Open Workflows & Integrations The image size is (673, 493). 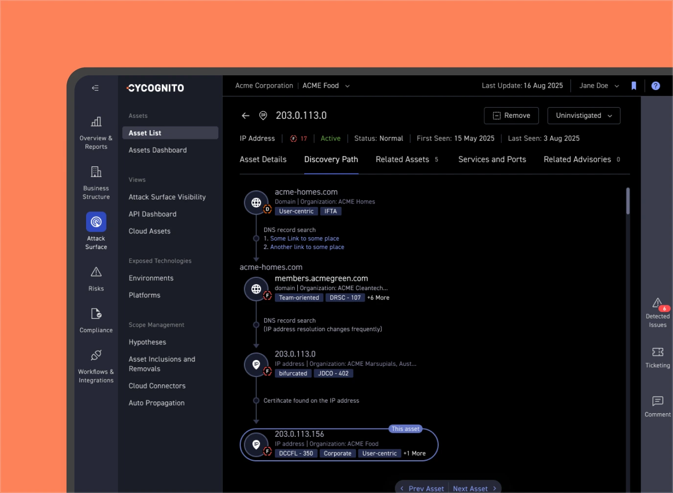[x=96, y=367]
